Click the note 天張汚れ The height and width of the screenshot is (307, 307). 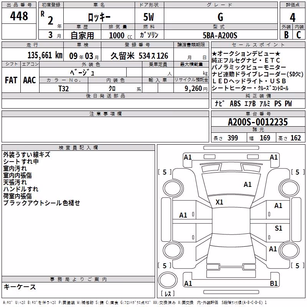(15, 182)
